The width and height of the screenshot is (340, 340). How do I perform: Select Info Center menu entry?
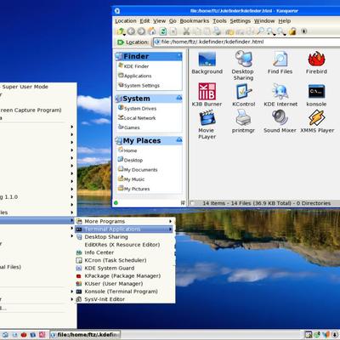125,252
